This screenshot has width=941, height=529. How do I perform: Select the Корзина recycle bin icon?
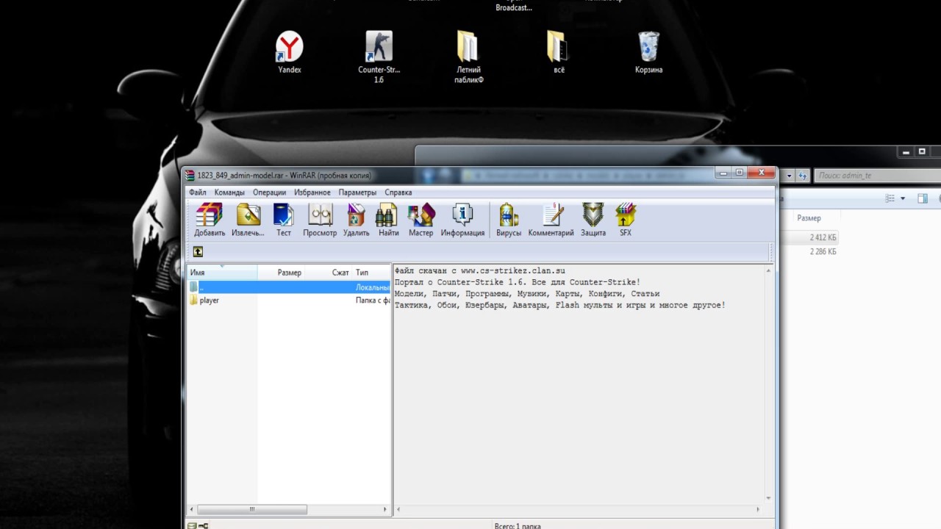(648, 52)
